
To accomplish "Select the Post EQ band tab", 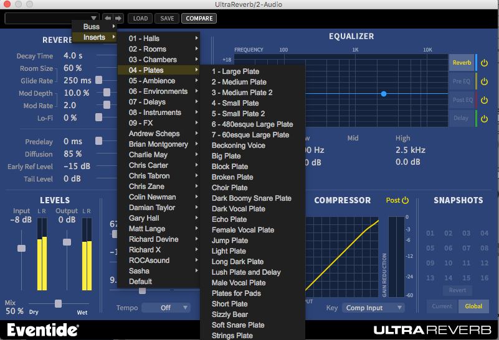I will click(x=462, y=99).
